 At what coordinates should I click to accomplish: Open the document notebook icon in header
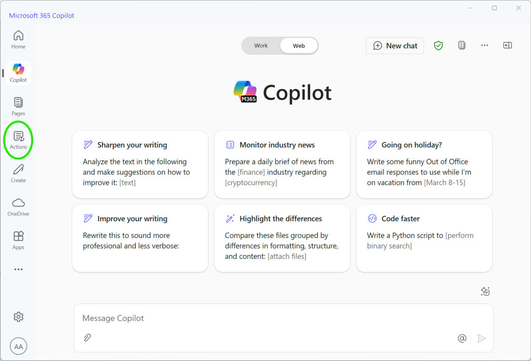pyautogui.click(x=462, y=45)
